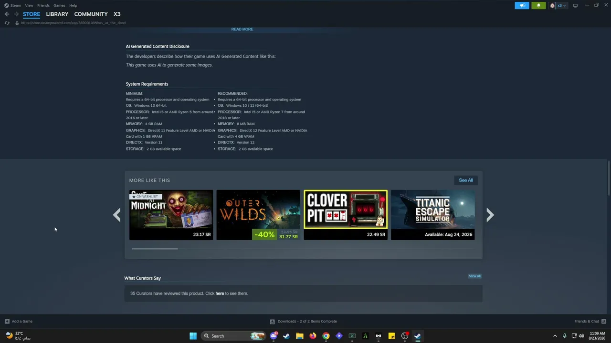Open the Games menu
The image size is (611, 343).
pyautogui.click(x=59, y=5)
